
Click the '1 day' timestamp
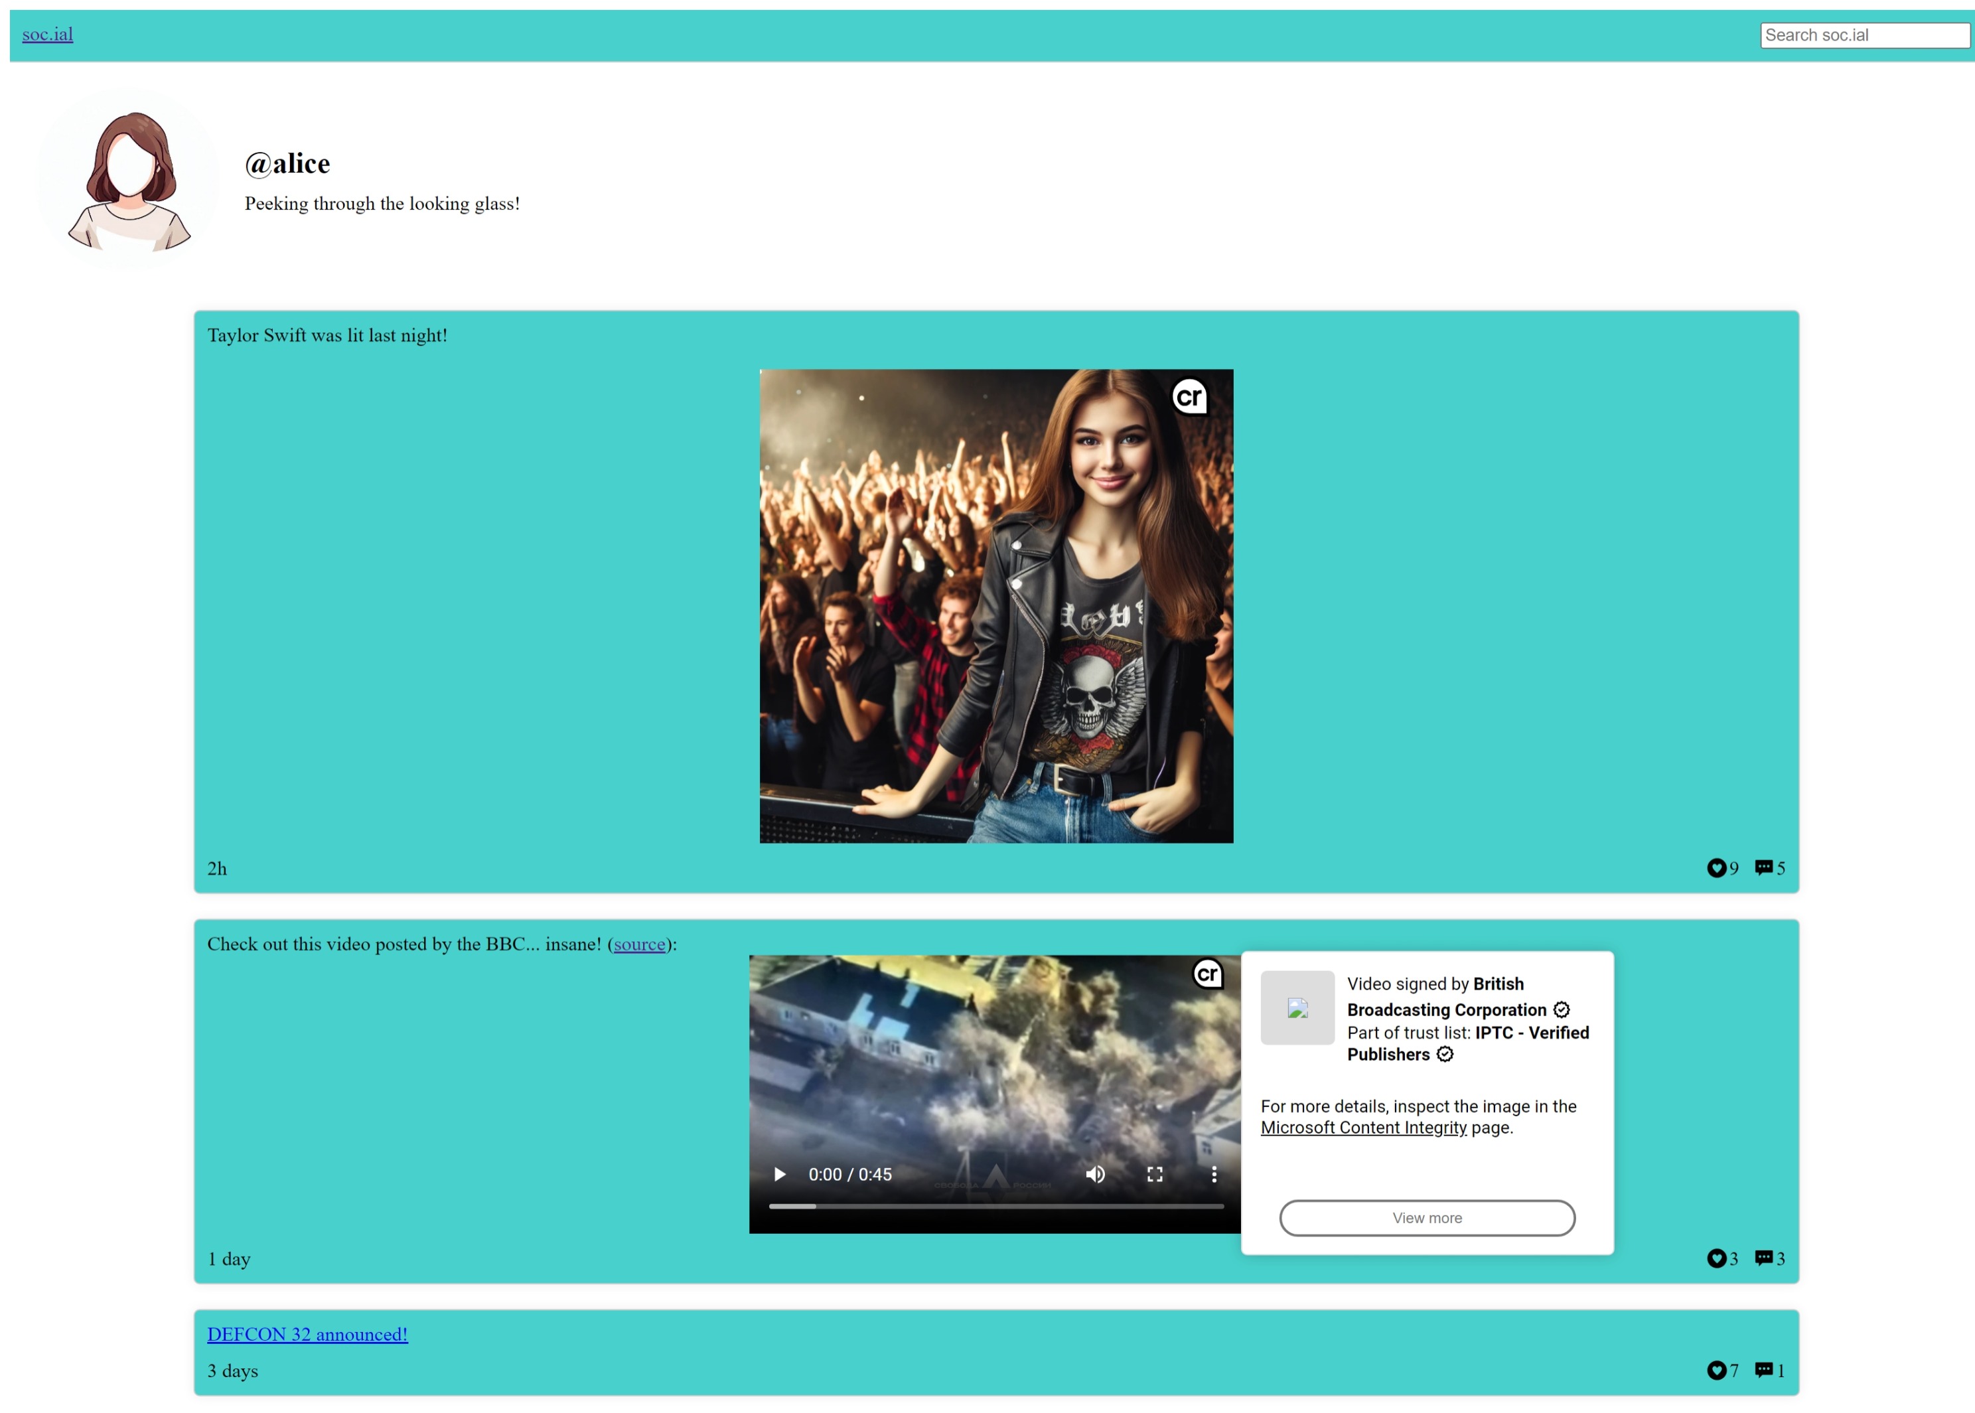click(229, 1259)
